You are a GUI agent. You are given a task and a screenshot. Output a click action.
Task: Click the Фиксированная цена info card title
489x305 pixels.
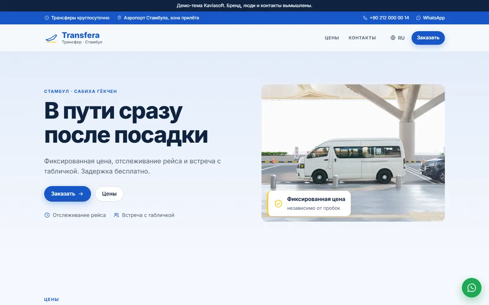pyautogui.click(x=316, y=199)
